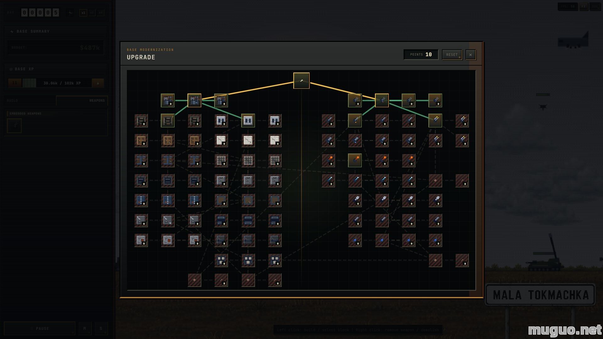The image size is (603, 339).
Task: Click the gold-highlighted armored block upgrade node
Action: pos(194,100)
